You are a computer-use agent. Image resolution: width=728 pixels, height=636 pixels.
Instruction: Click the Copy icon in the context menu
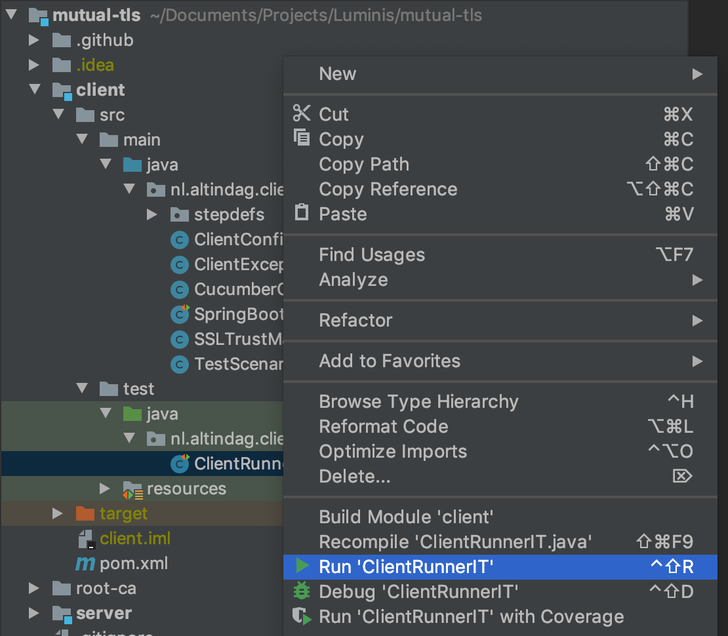point(301,138)
